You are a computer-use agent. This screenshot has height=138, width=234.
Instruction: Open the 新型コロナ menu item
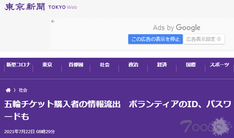(x=18, y=65)
